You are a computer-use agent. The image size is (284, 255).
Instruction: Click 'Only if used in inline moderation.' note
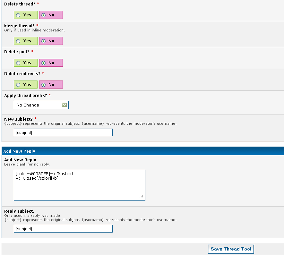pos(34,30)
